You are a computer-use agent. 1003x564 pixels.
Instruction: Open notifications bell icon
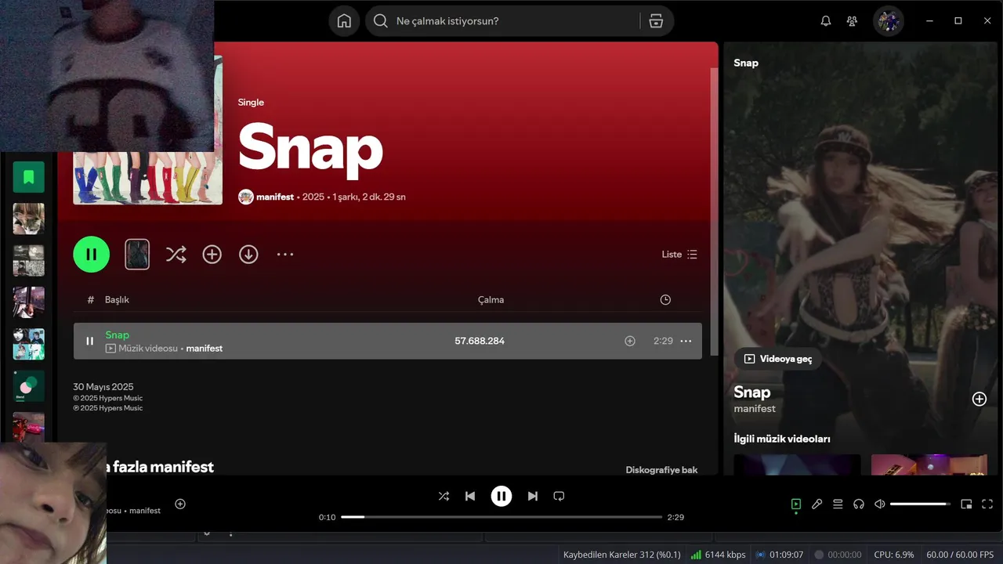click(x=825, y=21)
